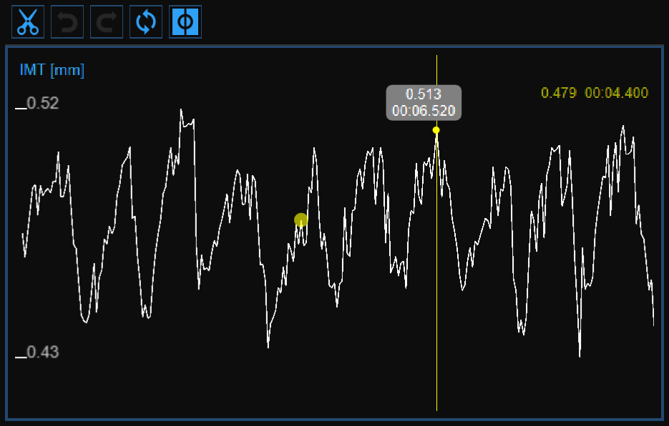Click the undo arrow button
This screenshot has width=669, height=426.
coord(67,22)
